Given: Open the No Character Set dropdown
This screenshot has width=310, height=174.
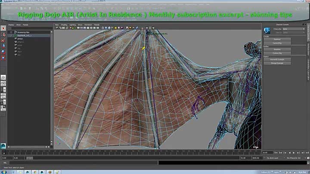Looking at the screenshot, I should pos(294,158).
